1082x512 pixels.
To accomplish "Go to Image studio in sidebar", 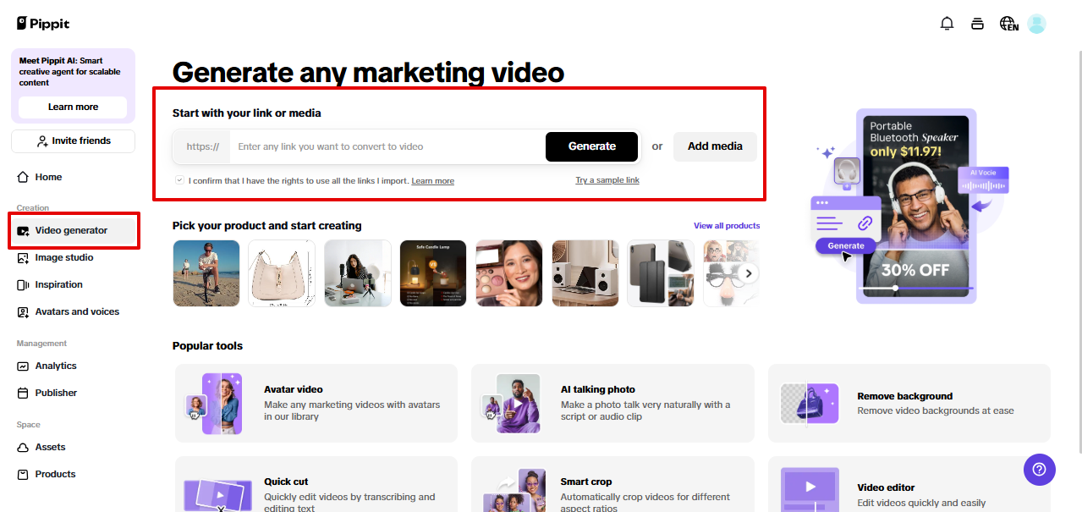I will [x=64, y=257].
